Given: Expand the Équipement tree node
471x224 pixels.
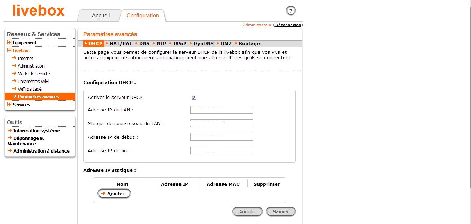Looking at the screenshot, I should [x=9, y=43].
